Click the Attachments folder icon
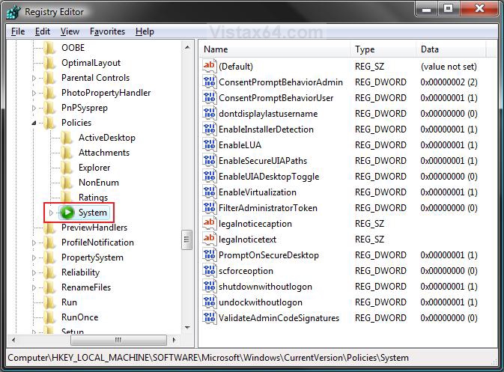The width and height of the screenshot is (504, 372). click(x=67, y=153)
